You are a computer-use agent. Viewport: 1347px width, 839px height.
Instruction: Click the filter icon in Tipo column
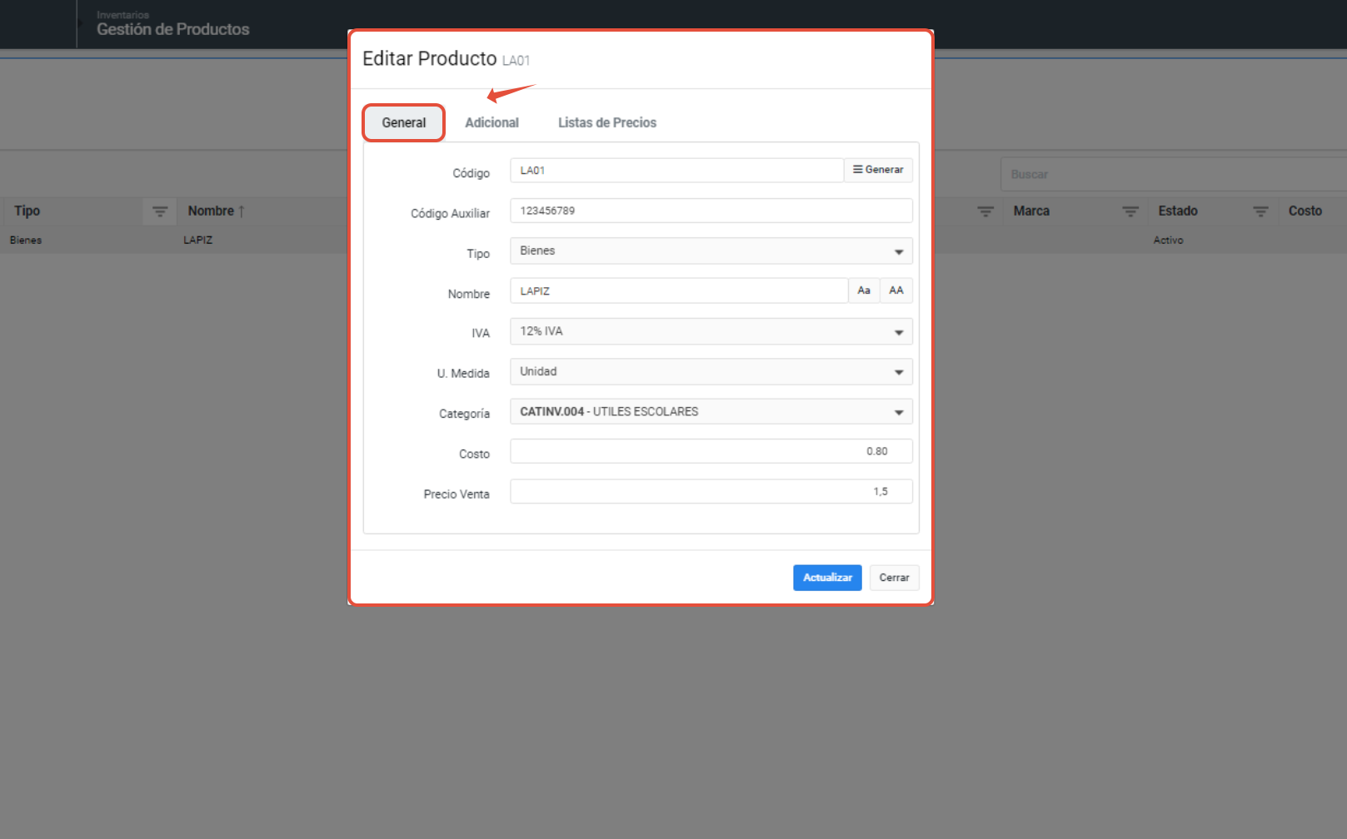[x=160, y=211]
